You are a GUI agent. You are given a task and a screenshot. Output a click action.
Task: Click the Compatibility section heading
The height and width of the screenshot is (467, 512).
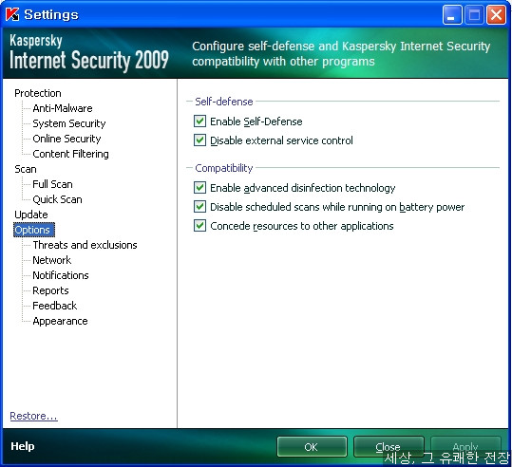[224, 168]
